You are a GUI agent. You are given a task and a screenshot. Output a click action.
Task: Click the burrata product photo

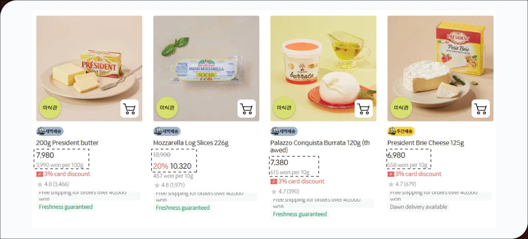pos(323,69)
